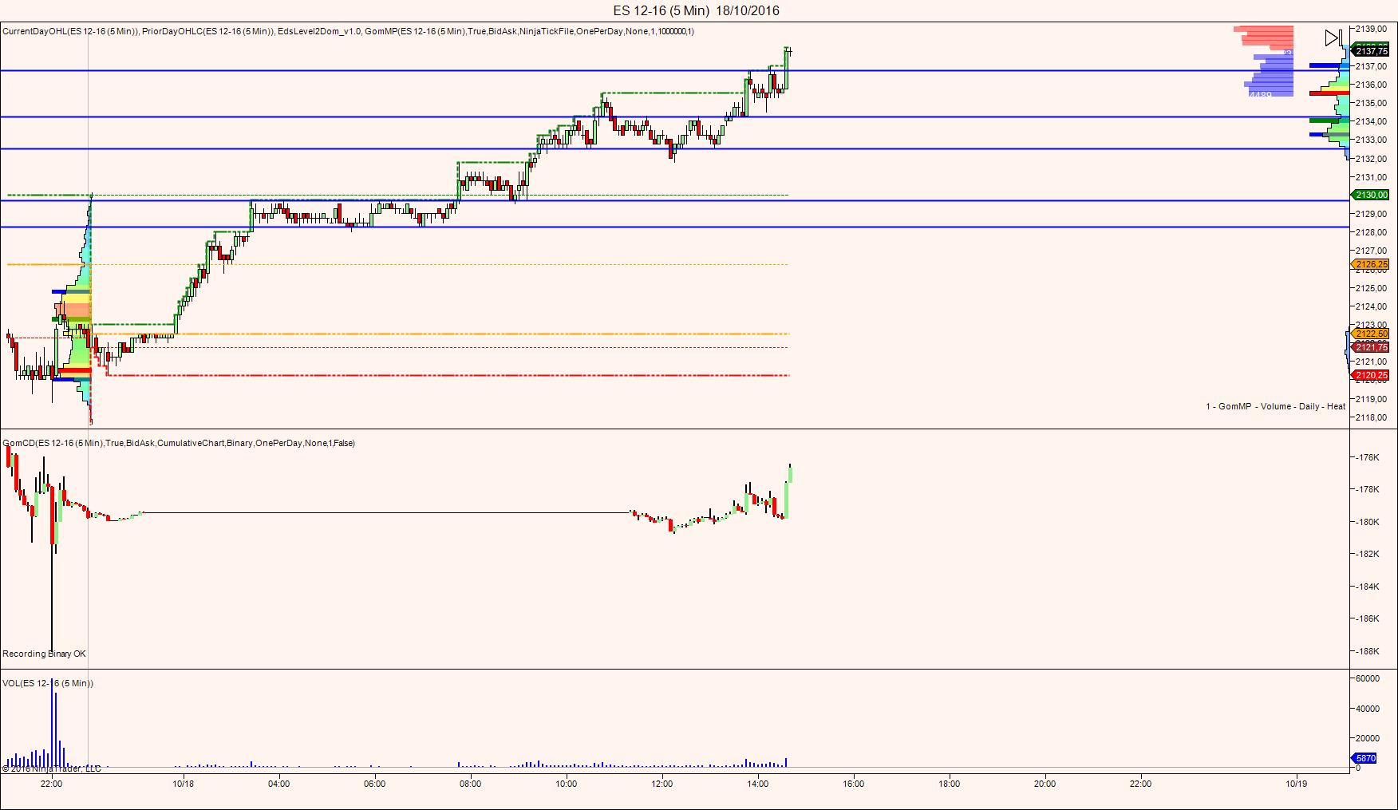Screen dimensions: 1398x810
Task: Select the 2131,00 price axis label
Action: tap(1371, 177)
